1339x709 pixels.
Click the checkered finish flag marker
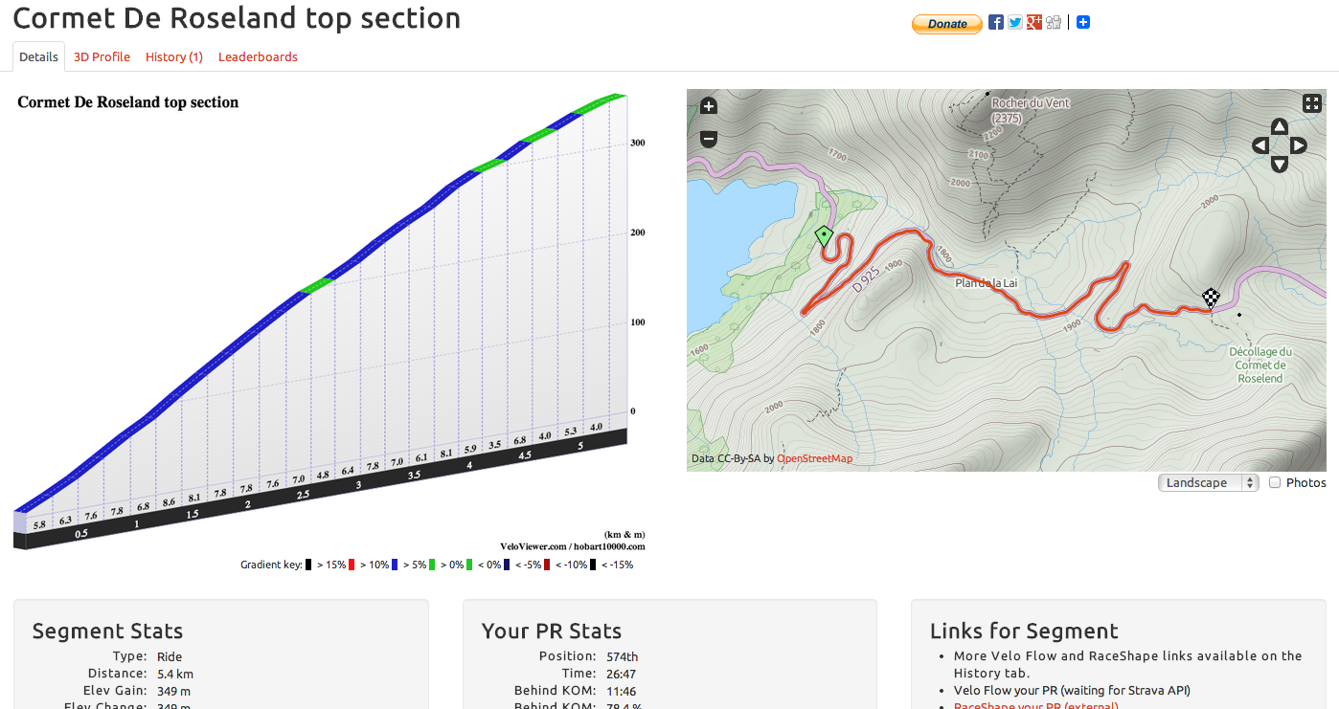pos(1212,298)
